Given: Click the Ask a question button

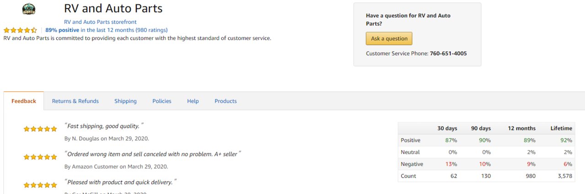Looking at the screenshot, I should 389,39.
